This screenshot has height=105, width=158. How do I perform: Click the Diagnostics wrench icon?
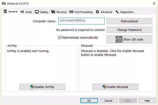coord(117,12)
